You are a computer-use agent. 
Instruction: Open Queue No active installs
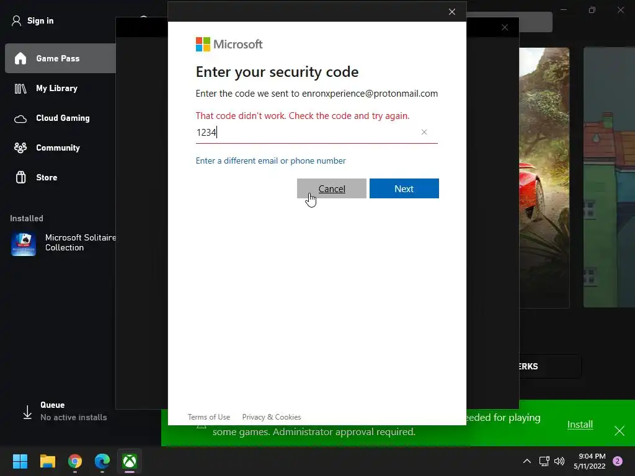(x=73, y=411)
